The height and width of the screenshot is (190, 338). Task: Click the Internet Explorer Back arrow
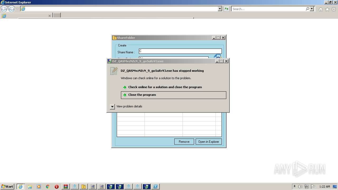coord(4,9)
